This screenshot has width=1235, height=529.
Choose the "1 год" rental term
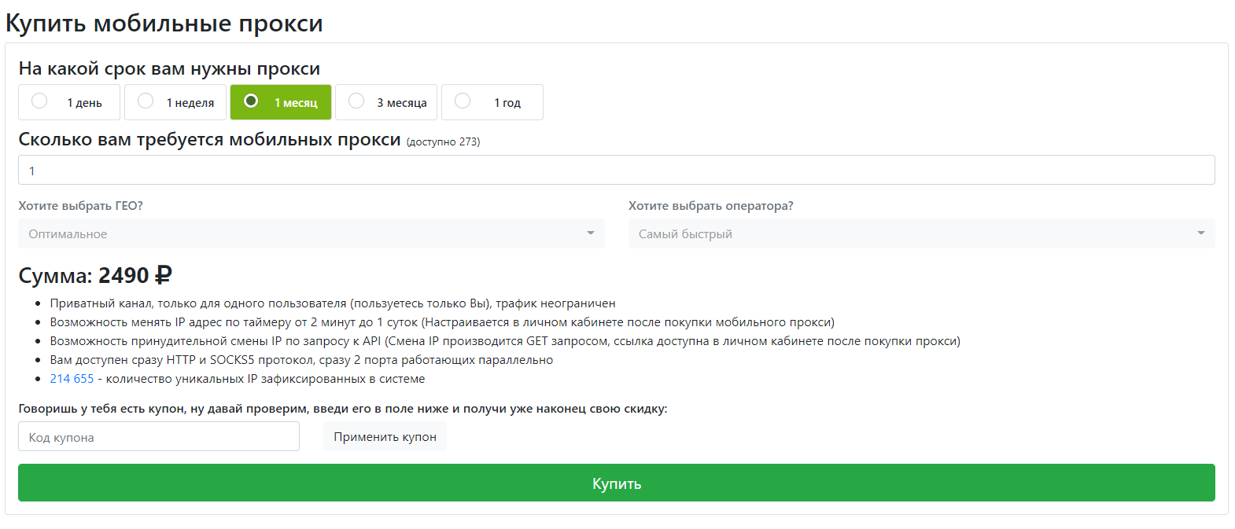point(492,102)
